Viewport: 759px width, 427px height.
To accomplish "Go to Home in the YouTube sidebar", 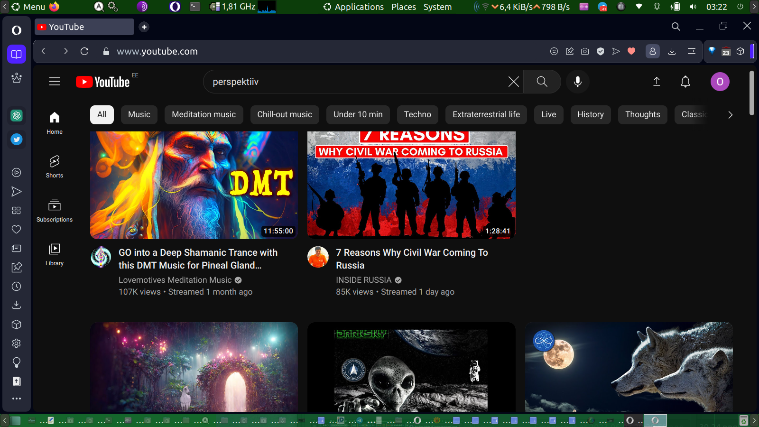I will click(x=55, y=123).
